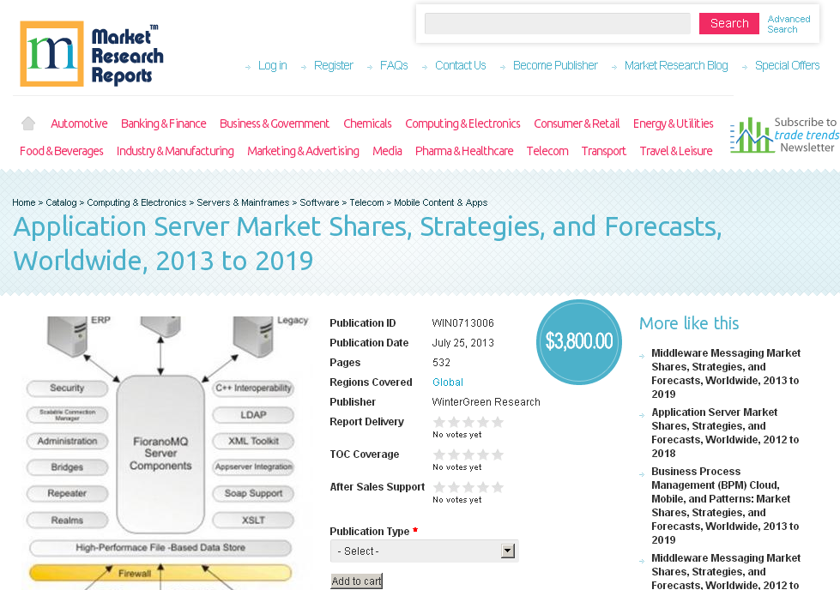Open the FAQs page
This screenshot has height=590, width=840.
pos(394,65)
